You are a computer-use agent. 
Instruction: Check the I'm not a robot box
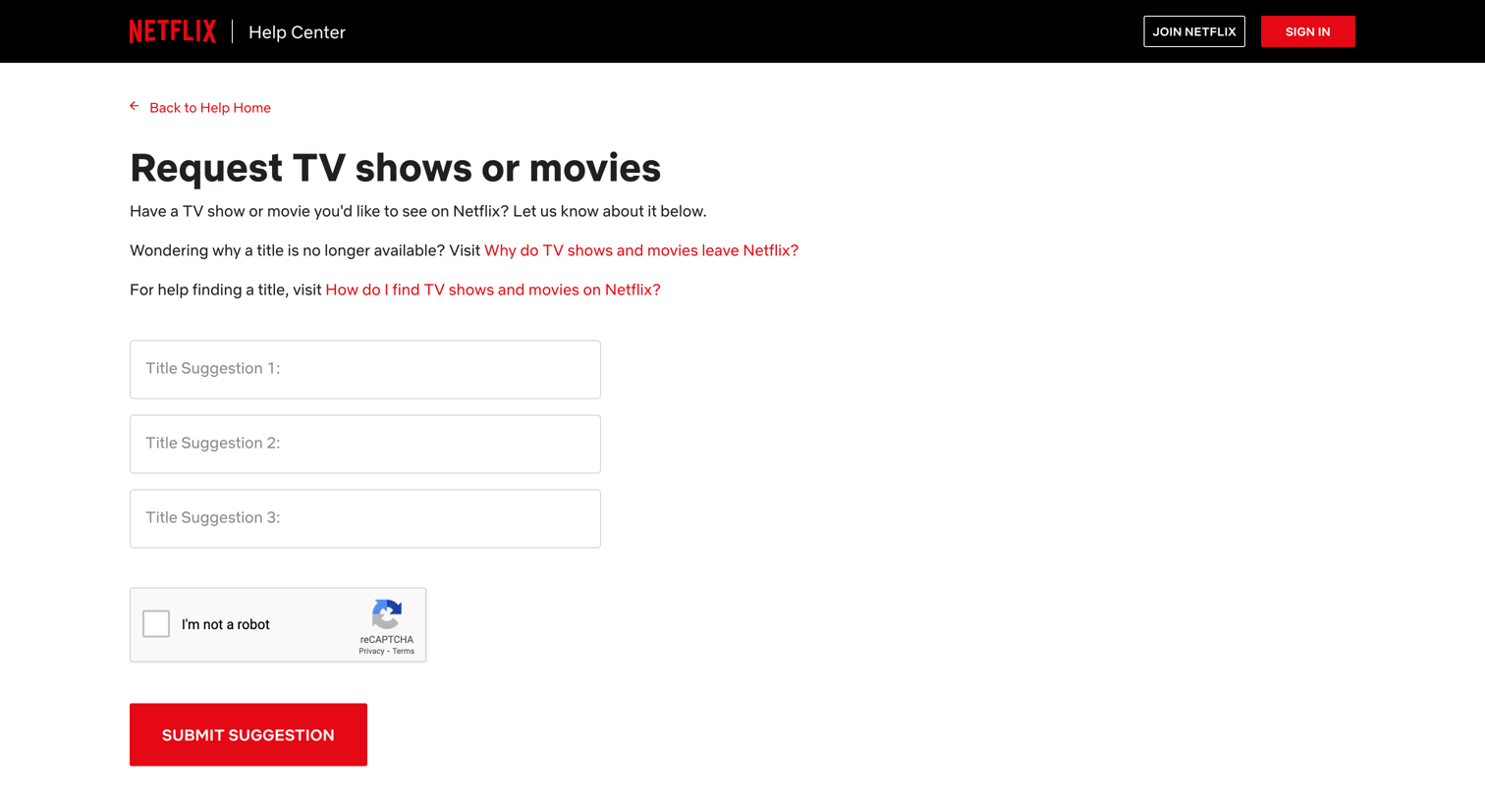(x=156, y=624)
